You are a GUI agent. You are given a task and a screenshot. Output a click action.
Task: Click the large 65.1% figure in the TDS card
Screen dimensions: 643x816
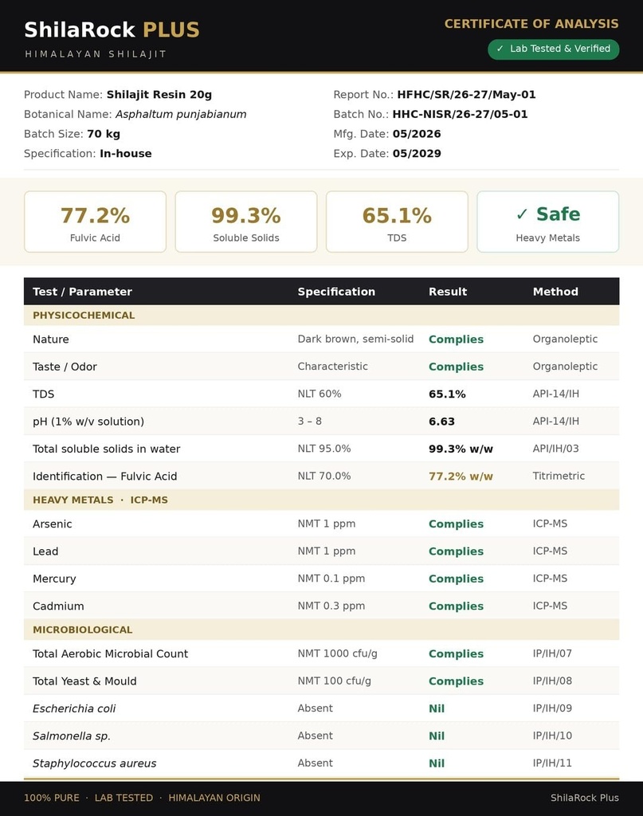coord(397,215)
